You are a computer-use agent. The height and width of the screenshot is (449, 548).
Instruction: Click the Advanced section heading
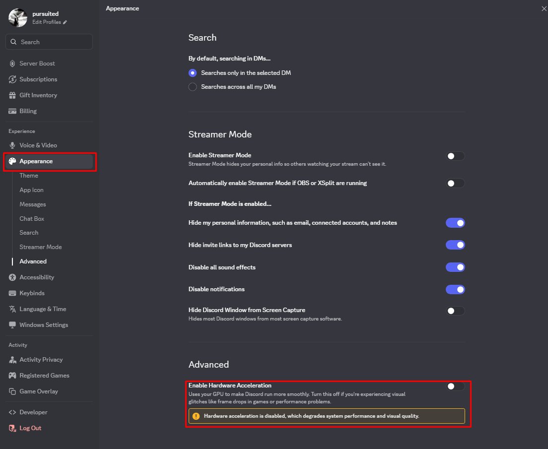point(208,365)
